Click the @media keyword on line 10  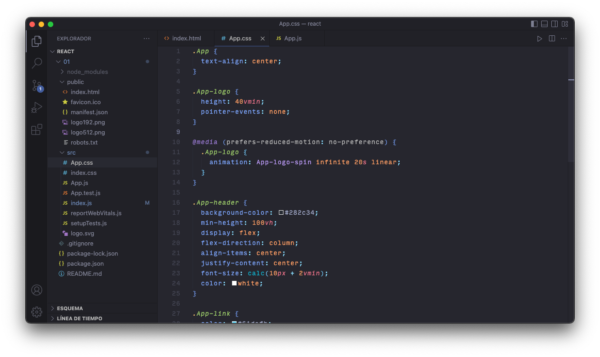click(205, 142)
